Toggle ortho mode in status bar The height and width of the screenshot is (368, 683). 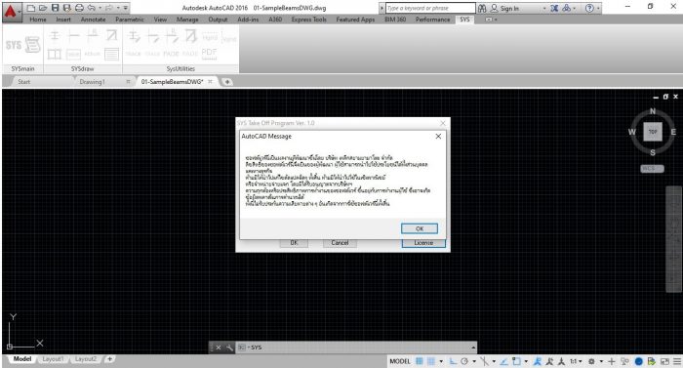click(453, 361)
